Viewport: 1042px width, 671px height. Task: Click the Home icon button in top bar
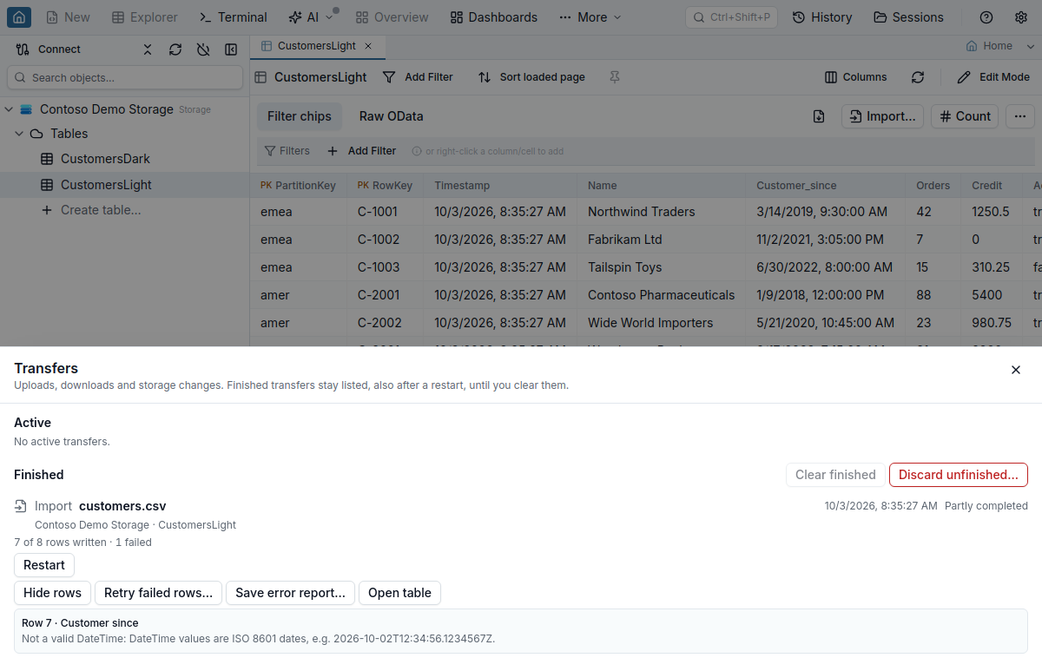pos(19,17)
